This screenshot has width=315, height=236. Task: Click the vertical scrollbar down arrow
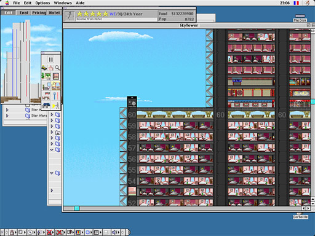coord(313,203)
